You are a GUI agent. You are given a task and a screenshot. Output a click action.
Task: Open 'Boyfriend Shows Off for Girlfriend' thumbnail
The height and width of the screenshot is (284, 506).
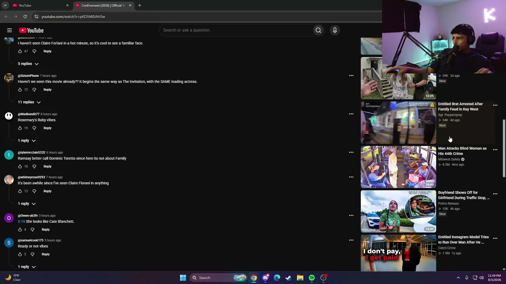point(398,211)
